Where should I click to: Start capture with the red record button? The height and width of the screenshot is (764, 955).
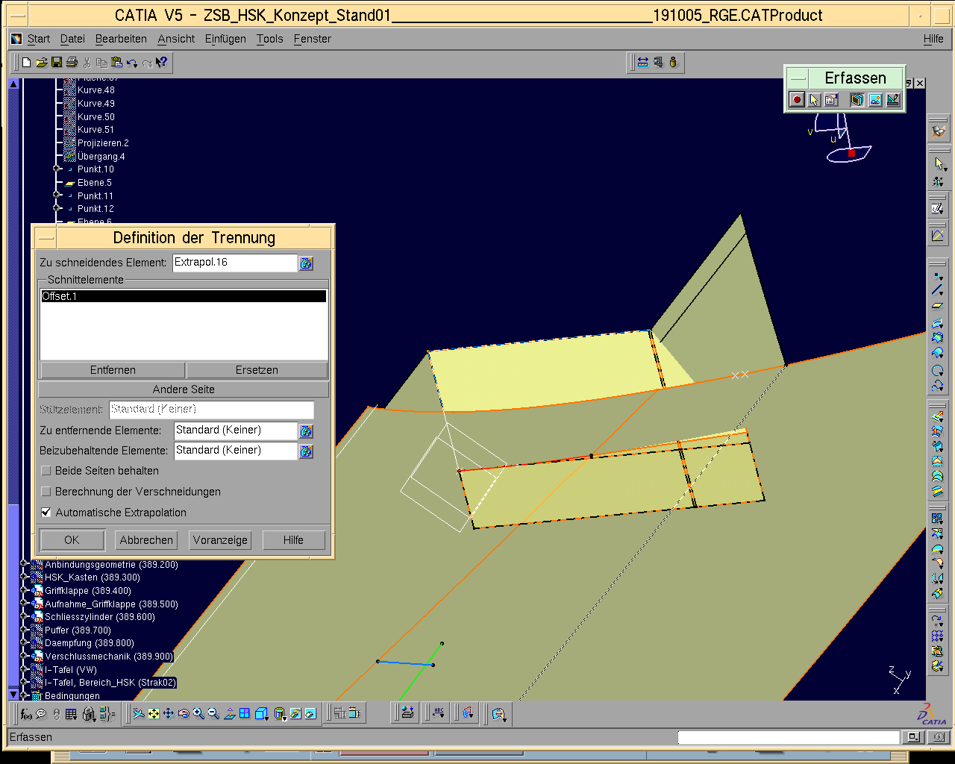click(797, 99)
